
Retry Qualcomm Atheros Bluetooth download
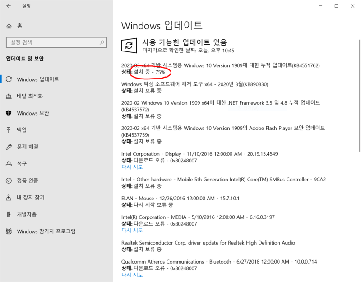(x=132, y=275)
